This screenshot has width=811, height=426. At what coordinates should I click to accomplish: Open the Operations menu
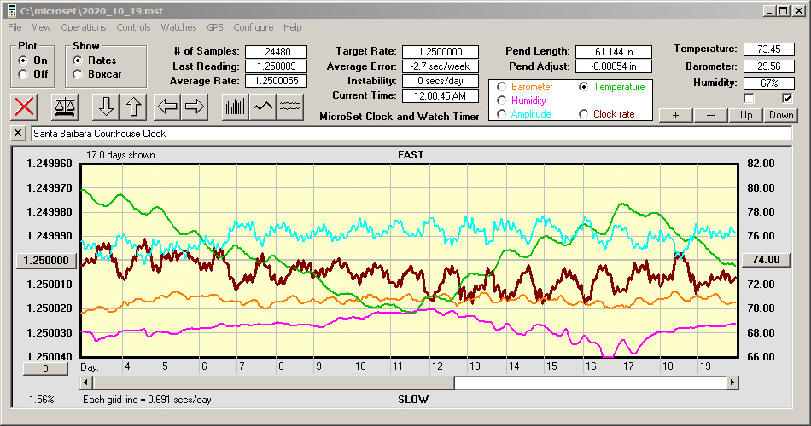pyautogui.click(x=84, y=27)
